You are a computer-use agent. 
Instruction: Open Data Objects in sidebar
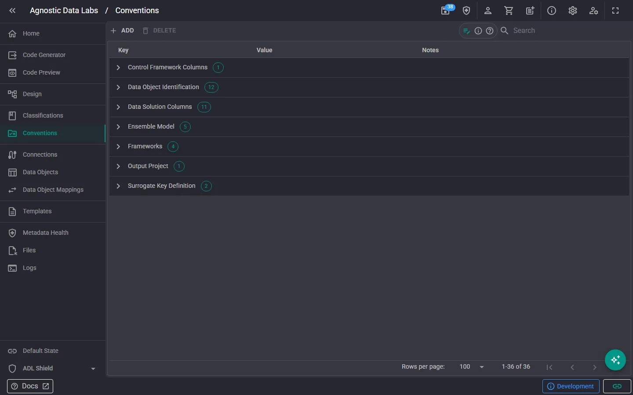[x=53, y=172]
